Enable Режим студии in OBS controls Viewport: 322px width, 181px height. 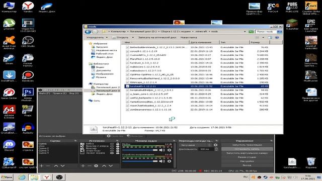click(247, 157)
